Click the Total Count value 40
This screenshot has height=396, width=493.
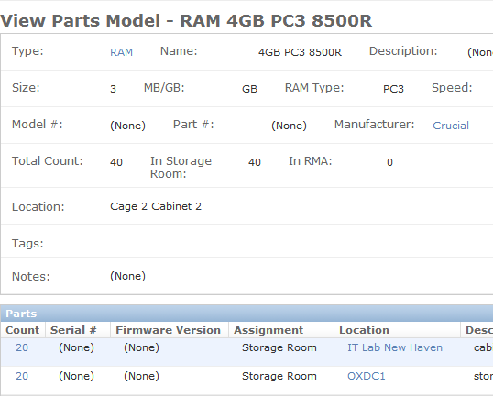tap(116, 162)
